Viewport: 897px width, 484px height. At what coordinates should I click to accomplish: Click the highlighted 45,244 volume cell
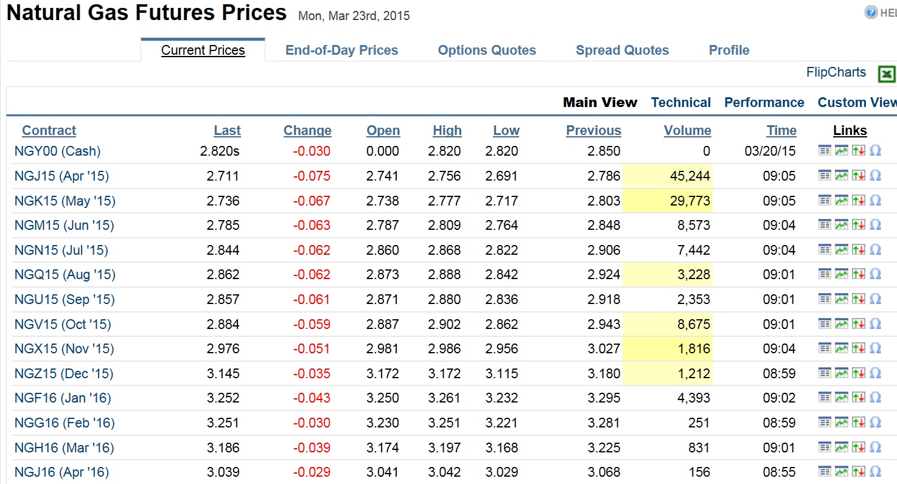668,176
